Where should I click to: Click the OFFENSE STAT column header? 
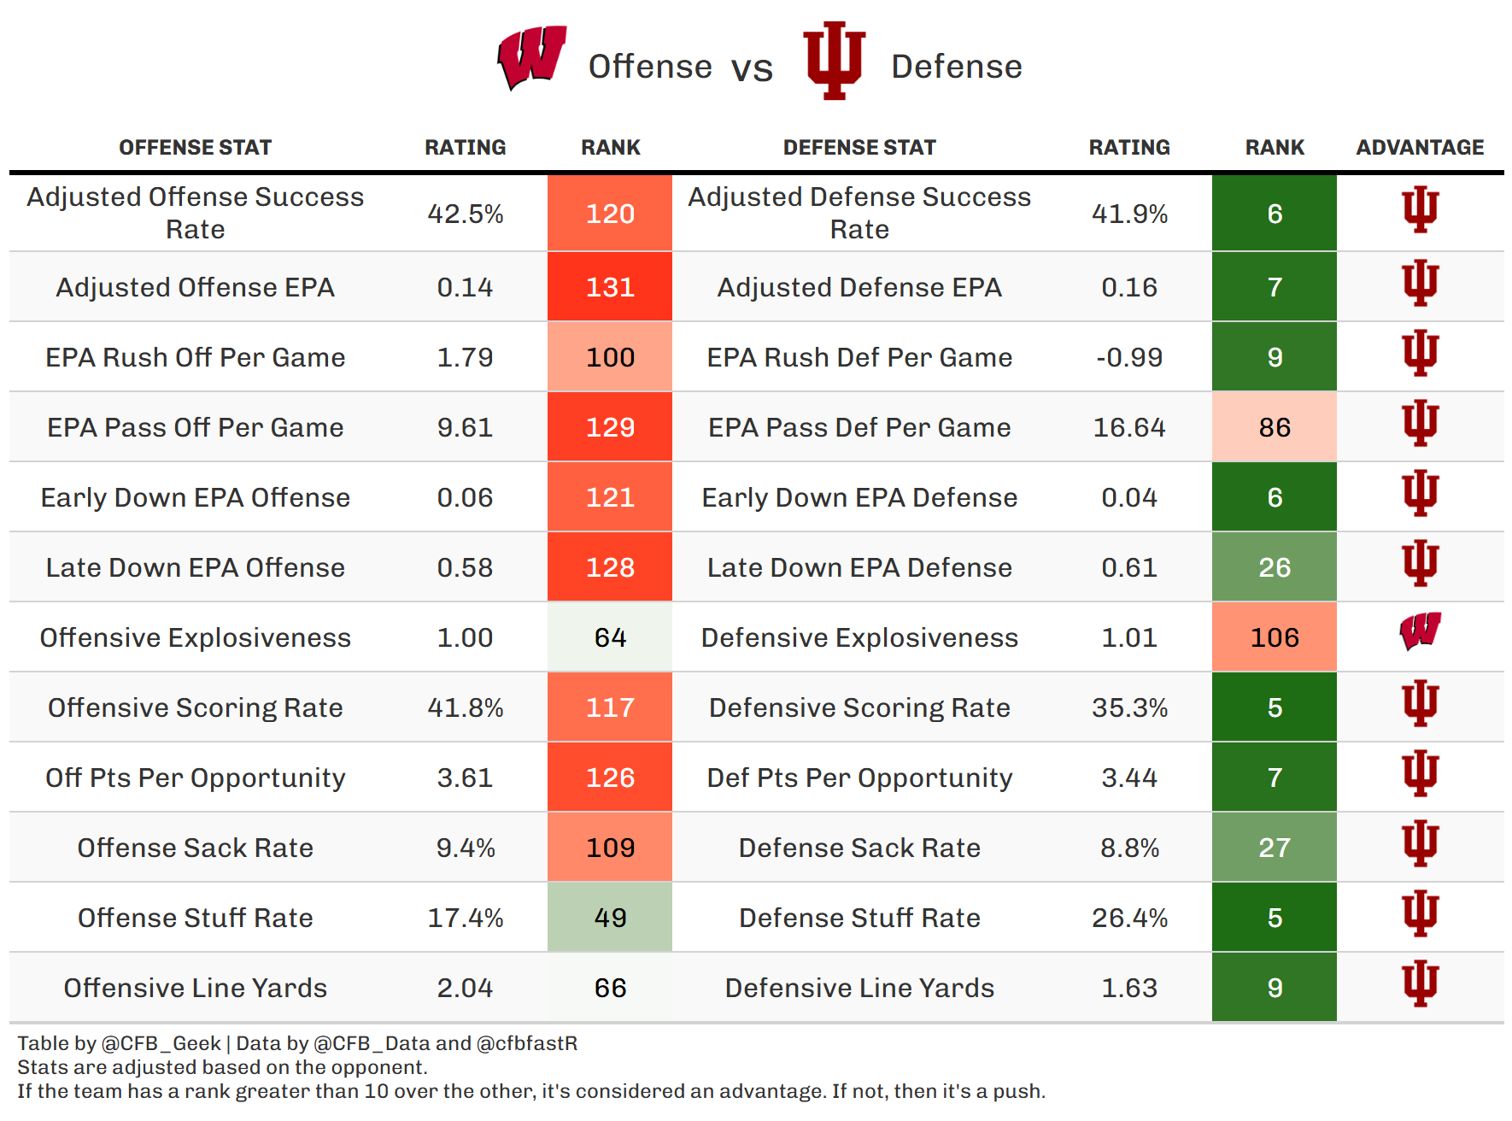pyautogui.click(x=195, y=148)
